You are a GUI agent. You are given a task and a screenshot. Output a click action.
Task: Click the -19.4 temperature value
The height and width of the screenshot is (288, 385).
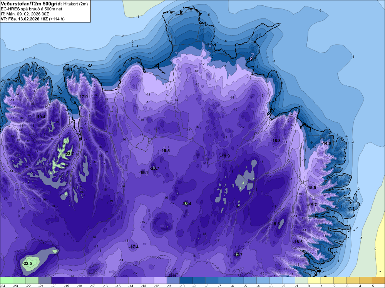(40, 117)
